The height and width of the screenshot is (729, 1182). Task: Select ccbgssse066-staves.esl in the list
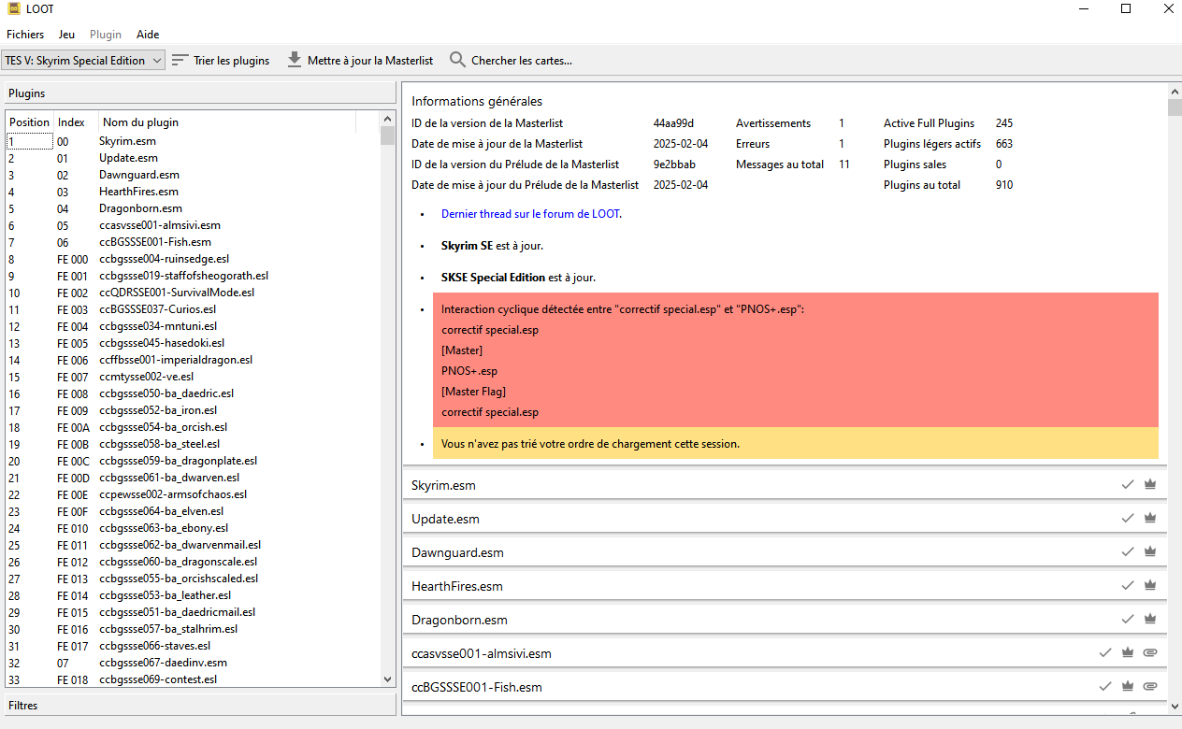(194, 646)
